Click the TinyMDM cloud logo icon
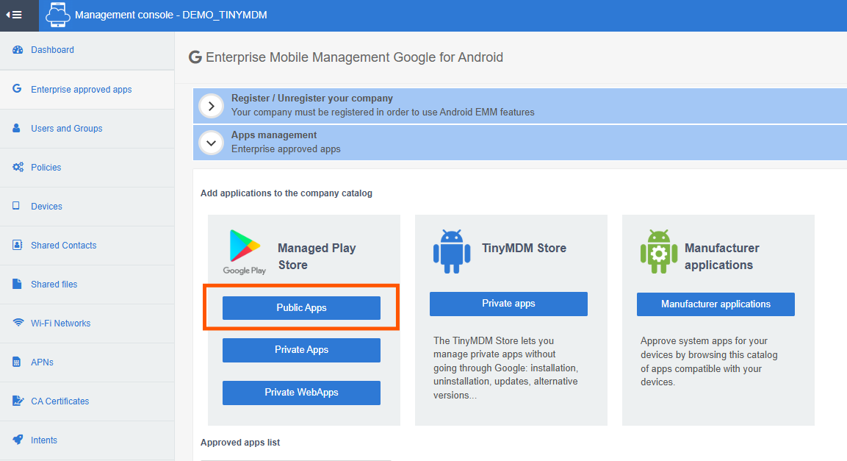 (x=57, y=15)
